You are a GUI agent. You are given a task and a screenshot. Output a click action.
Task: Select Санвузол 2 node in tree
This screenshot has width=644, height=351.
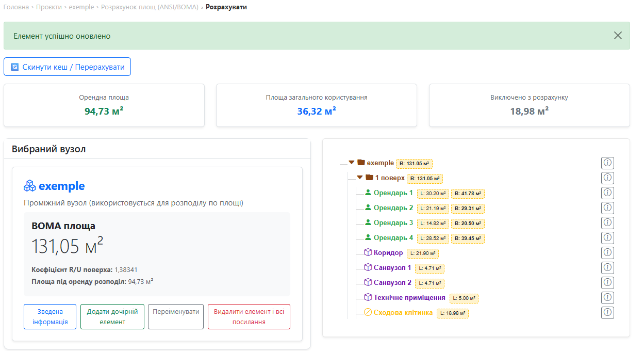coord(392,283)
